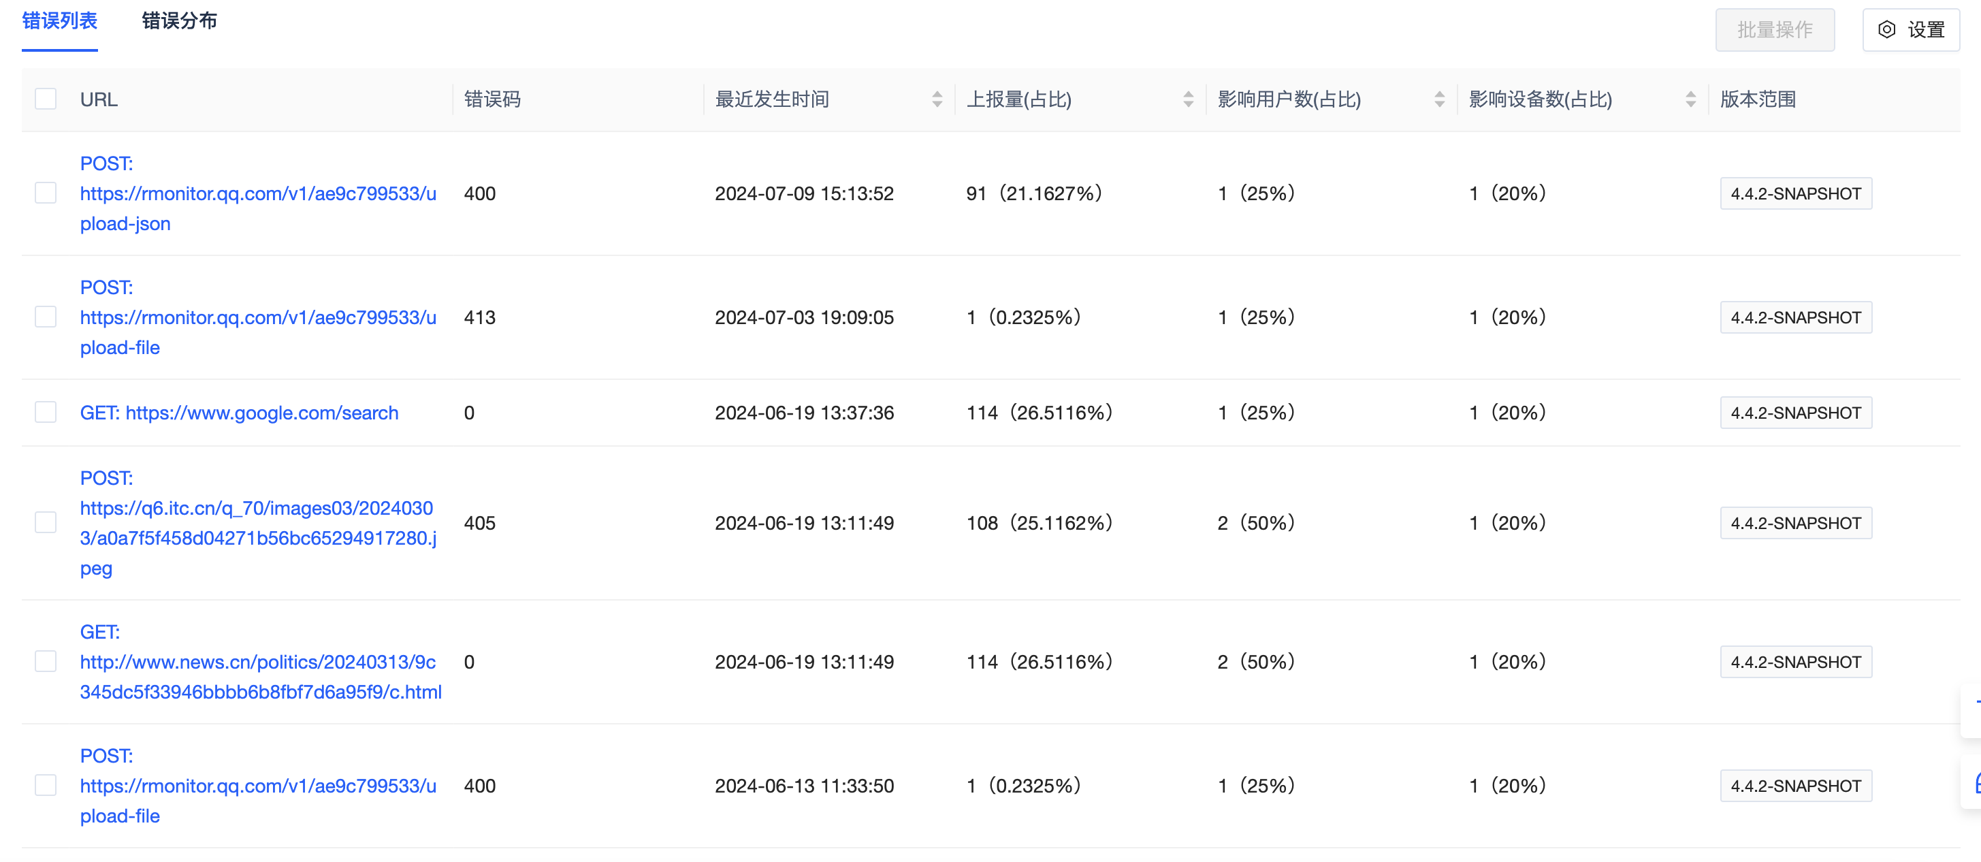Check the q6.itc.cn jpeg row checkbox
1981x862 pixels.
coord(46,523)
